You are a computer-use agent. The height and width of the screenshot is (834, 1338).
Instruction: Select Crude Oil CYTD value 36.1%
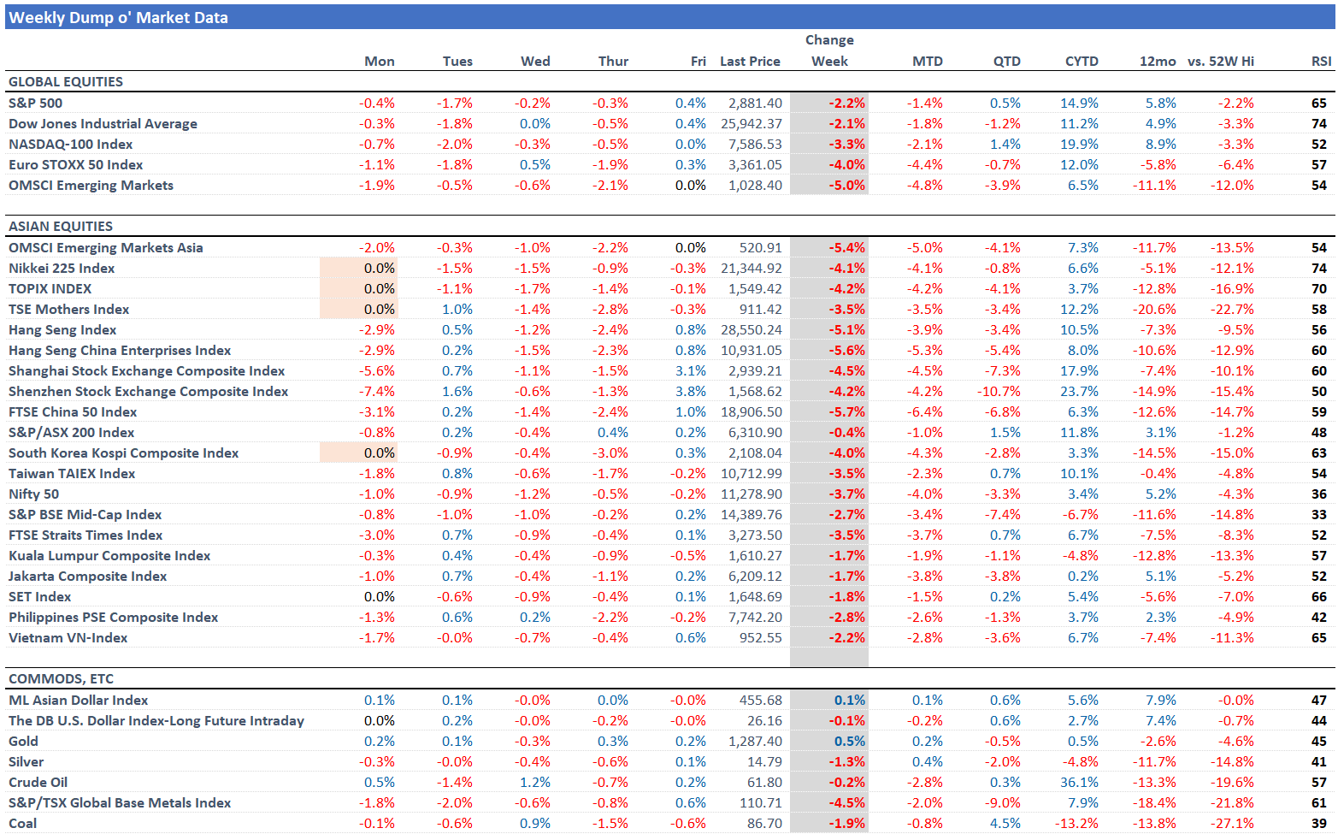pyautogui.click(x=1079, y=783)
